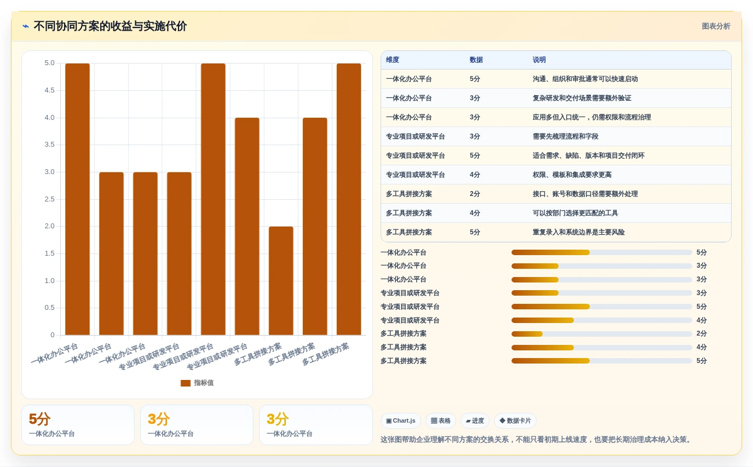Click 2分 in the 接口、账号 table row
Image resolution: width=753 pixels, height=467 pixels.
pyautogui.click(x=475, y=194)
